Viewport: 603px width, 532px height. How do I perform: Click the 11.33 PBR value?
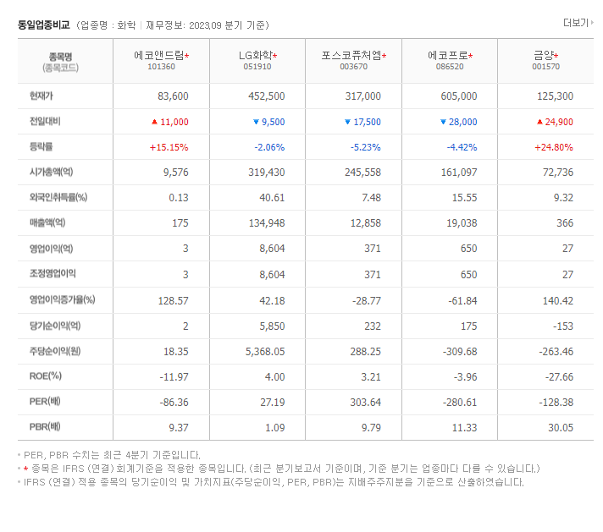click(x=465, y=427)
